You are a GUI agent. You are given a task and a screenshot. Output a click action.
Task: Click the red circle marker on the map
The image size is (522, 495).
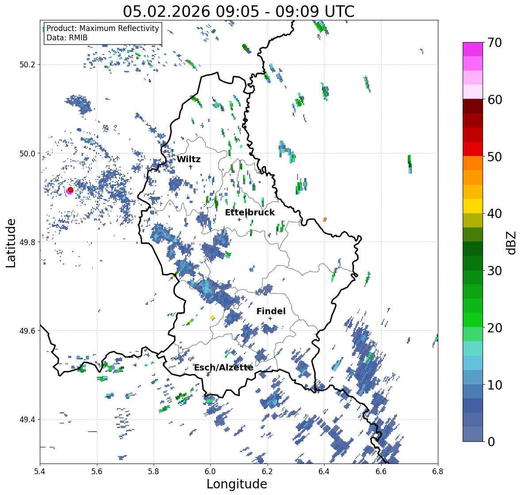click(x=70, y=190)
